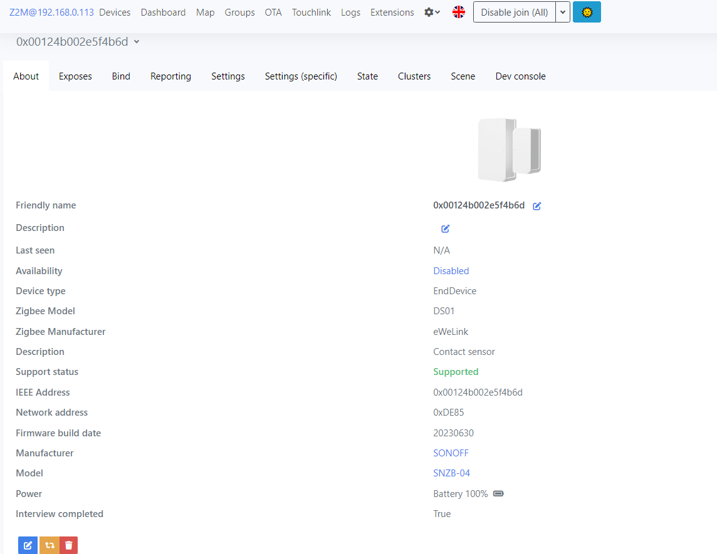Change language via UK flag icon
Image resolution: width=717 pixels, height=554 pixels.
click(x=459, y=13)
